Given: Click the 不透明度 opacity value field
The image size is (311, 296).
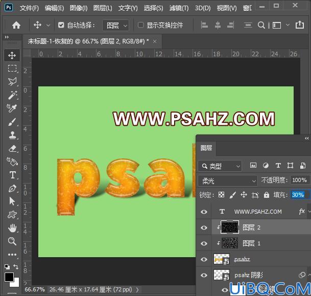Looking at the screenshot, I should (299, 180).
